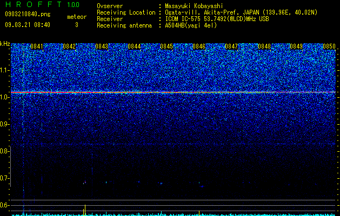Click the 0842 time marker
340x216 pixels.
tap(69, 46)
